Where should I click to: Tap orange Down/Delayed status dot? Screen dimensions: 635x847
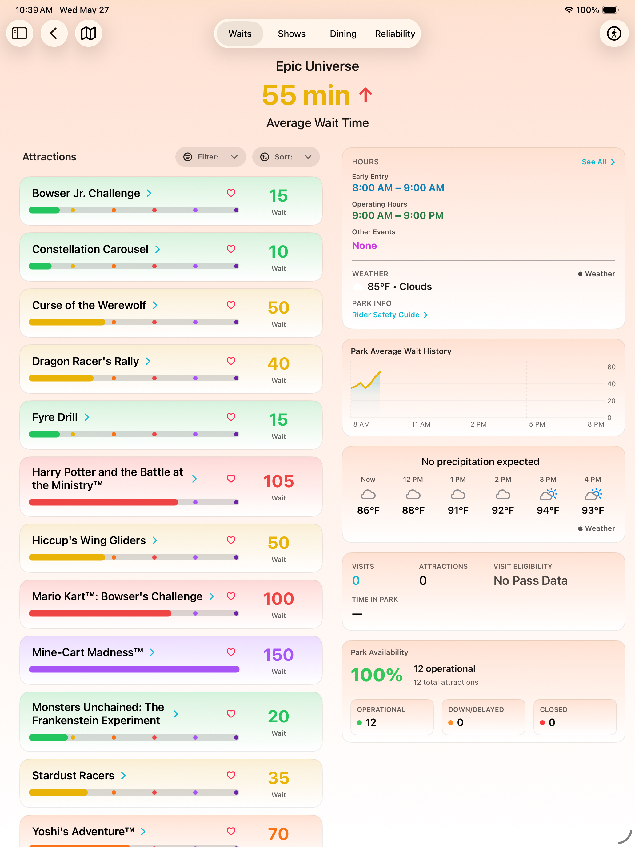(x=451, y=723)
